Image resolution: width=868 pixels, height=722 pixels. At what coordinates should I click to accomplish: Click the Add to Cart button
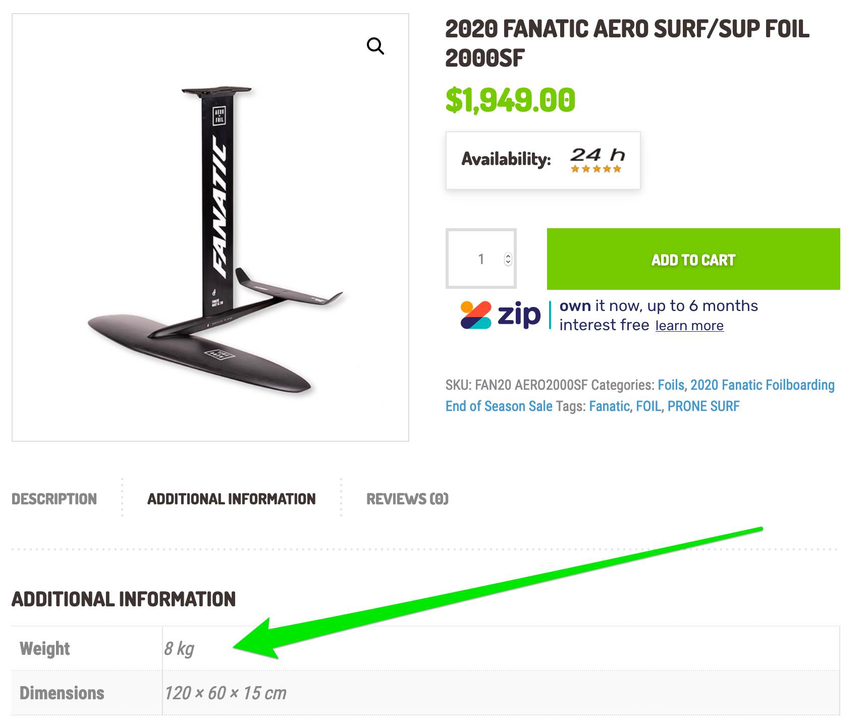(x=693, y=259)
